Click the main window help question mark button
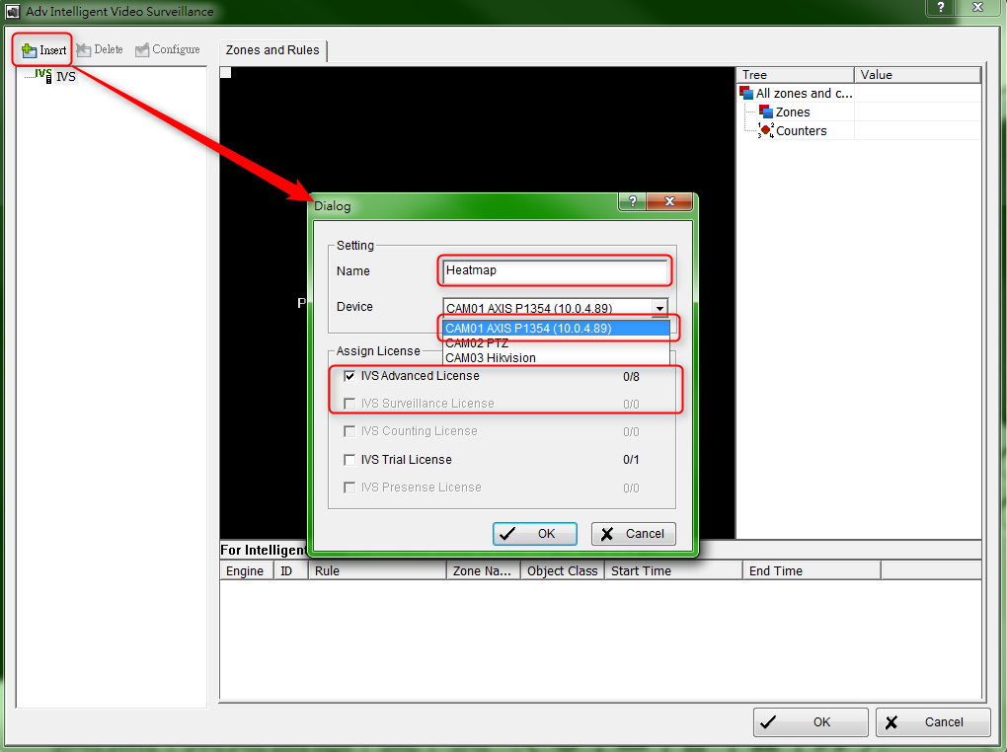Screen dimensions: 1007x752 click(x=939, y=8)
